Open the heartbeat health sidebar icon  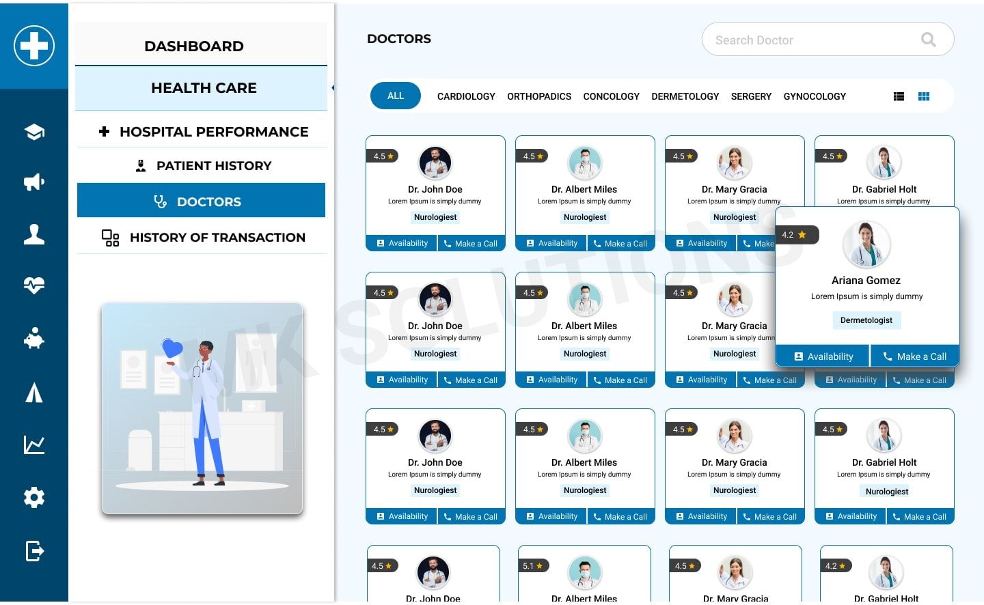tap(34, 285)
